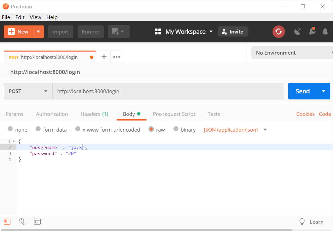Open tab options ellipsis menu

point(117,57)
